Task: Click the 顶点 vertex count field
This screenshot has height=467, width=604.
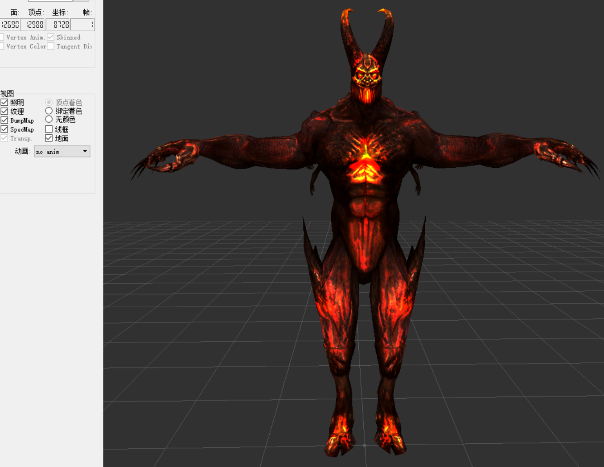Action: click(x=33, y=25)
